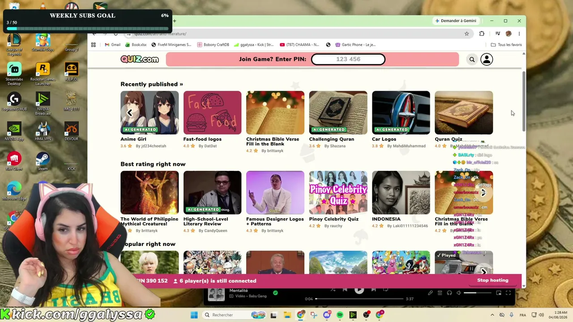Open the FRA language switcher
573x322 pixels.
click(x=523, y=315)
